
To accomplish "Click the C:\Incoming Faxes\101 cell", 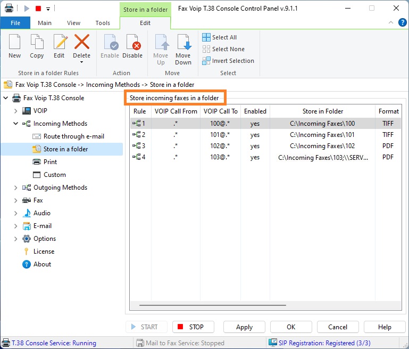I will 322,135.
